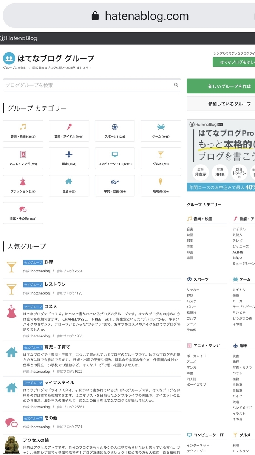Screen dimensions: 255x455
Task: Open the 日記・その他 speech bubble card
Action: [x=23, y=213]
